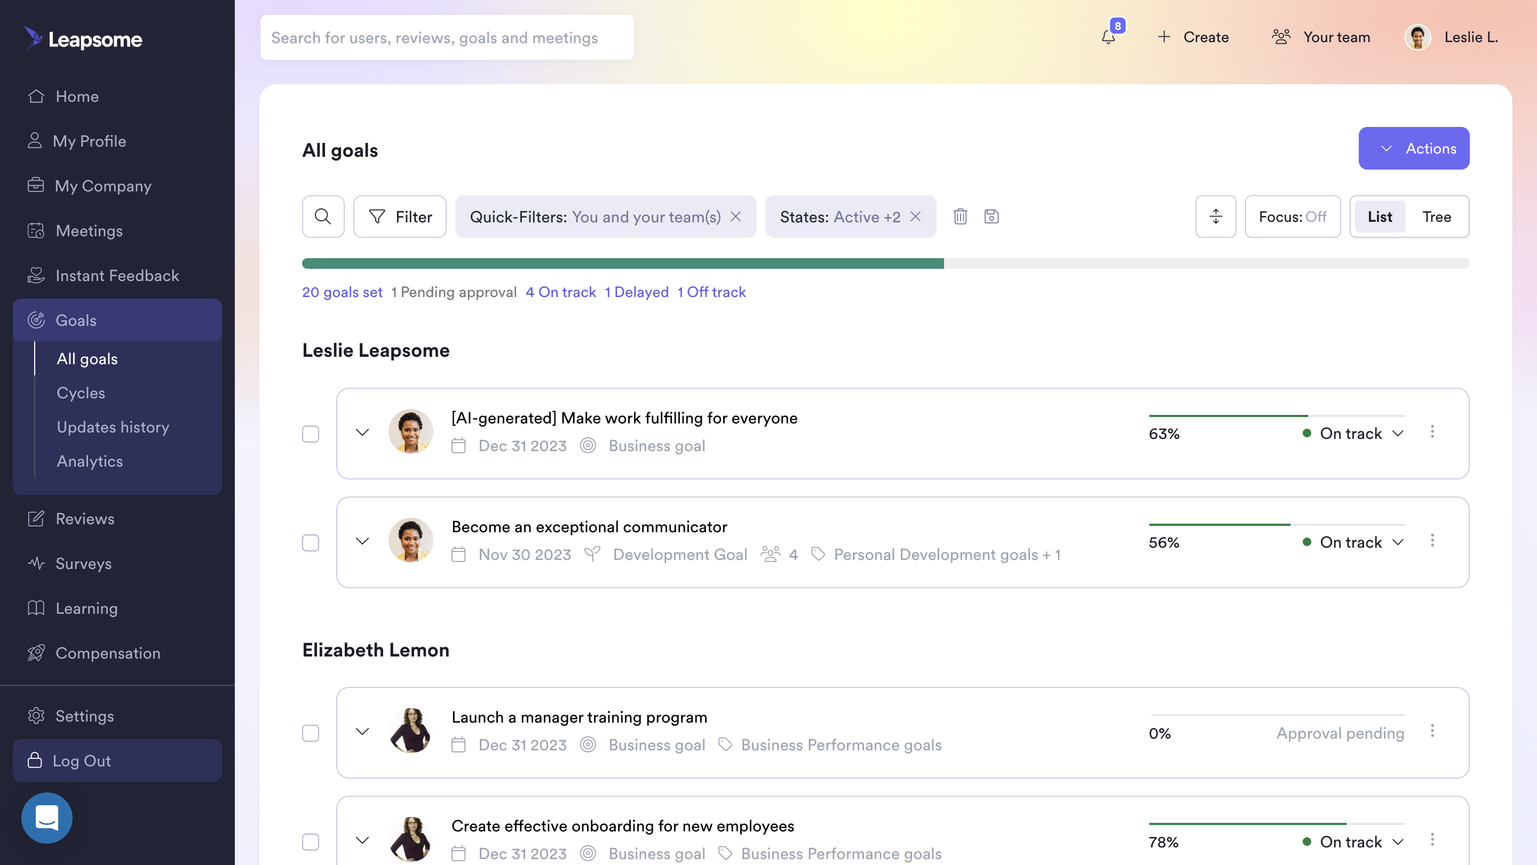The image size is (1537, 865).
Task: Open the Actions dropdown button
Action: pyautogui.click(x=1414, y=148)
